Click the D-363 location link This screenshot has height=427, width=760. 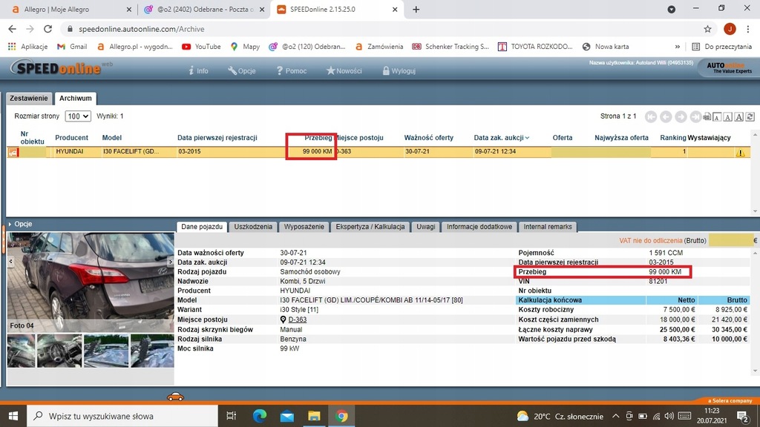[x=297, y=320]
